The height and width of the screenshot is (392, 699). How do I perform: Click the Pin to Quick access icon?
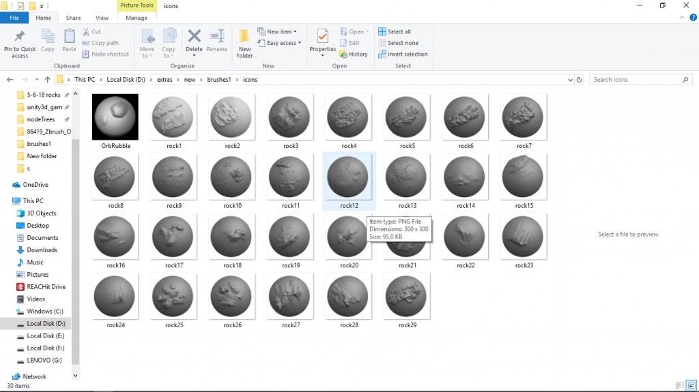pos(20,37)
